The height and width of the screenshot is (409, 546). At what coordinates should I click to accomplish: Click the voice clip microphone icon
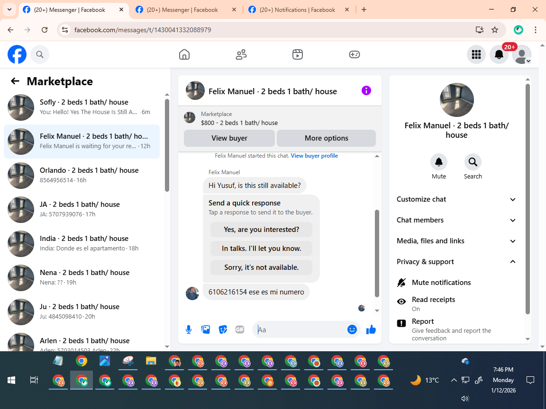[x=188, y=329]
